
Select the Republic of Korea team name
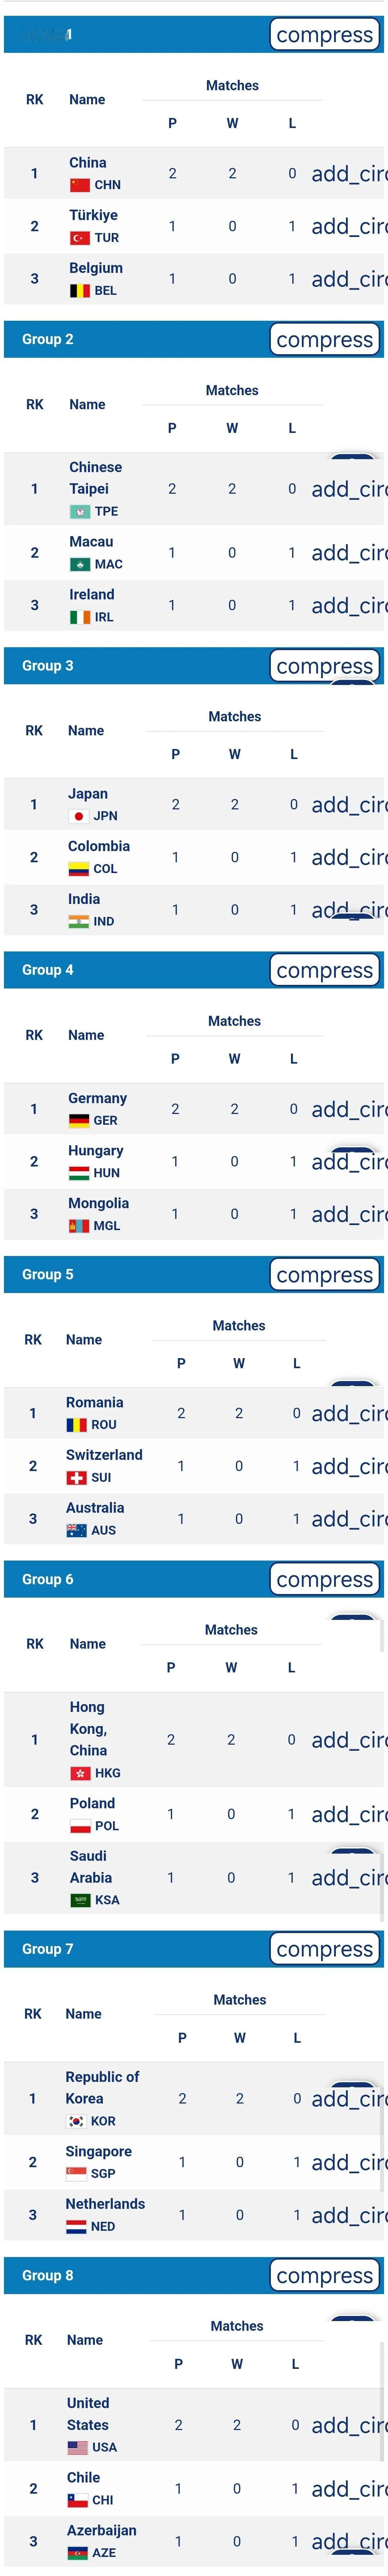click(102, 2088)
